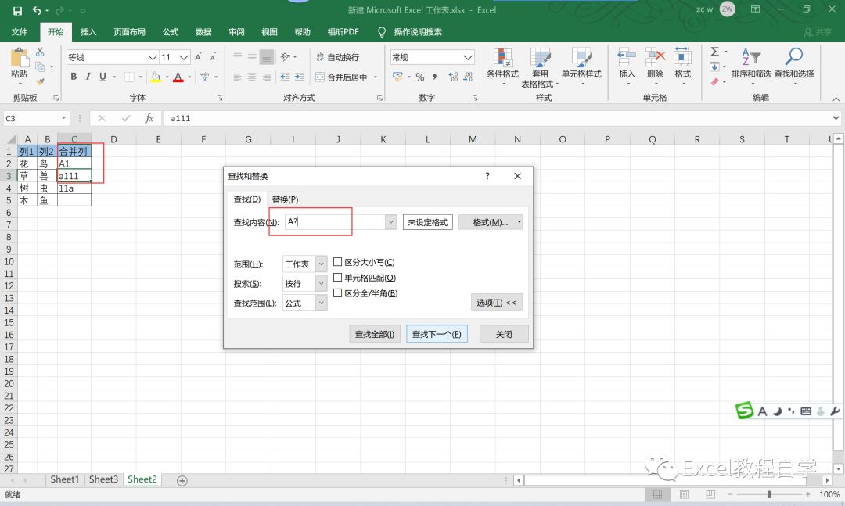The height and width of the screenshot is (506, 845).
Task: Enable 区分全/半角 checkbox
Action: click(x=338, y=293)
